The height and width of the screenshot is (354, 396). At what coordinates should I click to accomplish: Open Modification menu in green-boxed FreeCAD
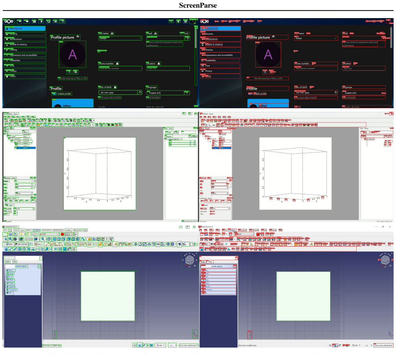coord(58,230)
